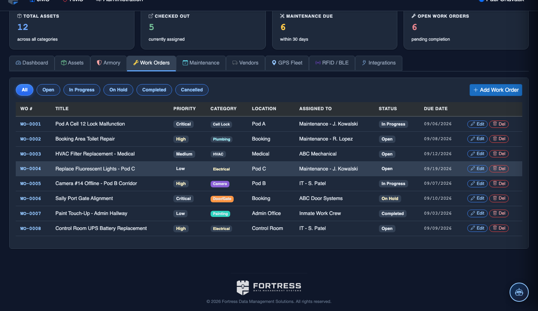
Task: Edit work order WO-0001
Action: coord(477,124)
